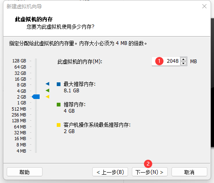Image resolution: width=214 pixels, height=183 pixels.
Task: Click yellow minimum memory marker arrow
Action: click(x=48, y=96)
